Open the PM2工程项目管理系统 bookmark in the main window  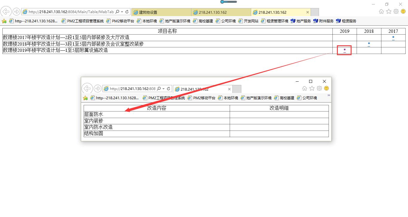pyautogui.click(x=82, y=21)
